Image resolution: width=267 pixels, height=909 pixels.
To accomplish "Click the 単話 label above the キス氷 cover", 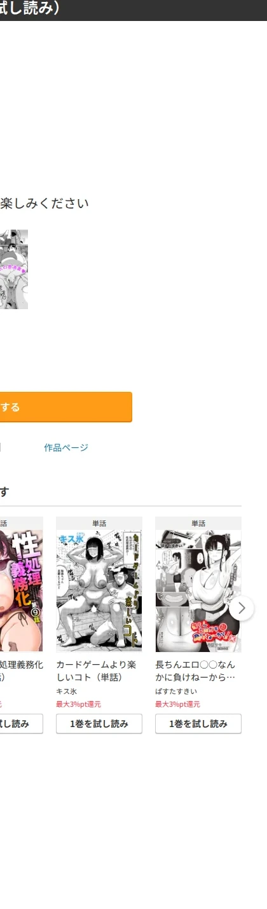I will (99, 524).
